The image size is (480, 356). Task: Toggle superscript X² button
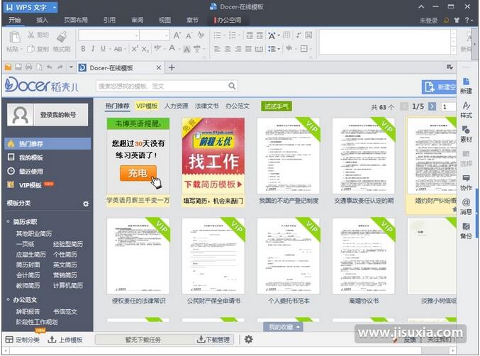(x=135, y=49)
